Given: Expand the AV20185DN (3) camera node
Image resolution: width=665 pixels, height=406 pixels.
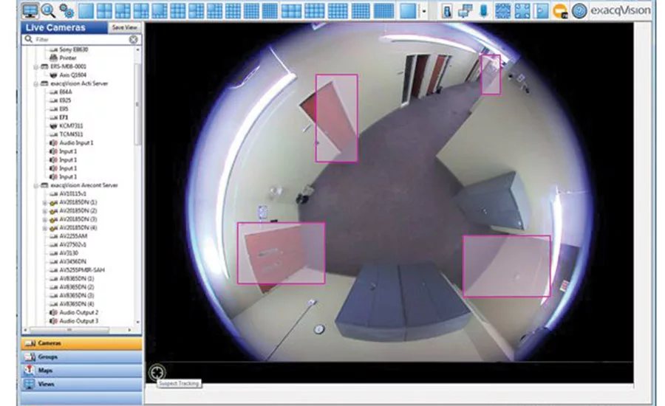Looking at the screenshot, I should coord(45,219).
